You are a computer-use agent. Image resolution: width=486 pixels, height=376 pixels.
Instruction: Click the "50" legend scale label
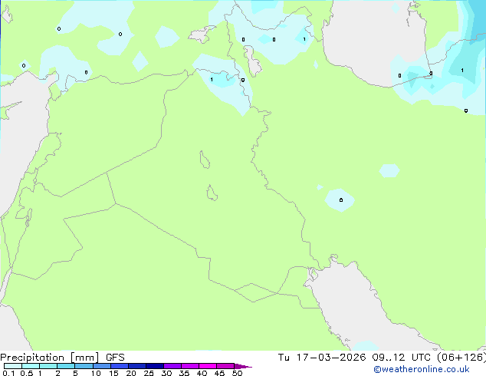click(x=237, y=373)
